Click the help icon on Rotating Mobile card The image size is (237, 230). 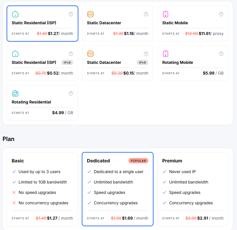(x=221, y=54)
